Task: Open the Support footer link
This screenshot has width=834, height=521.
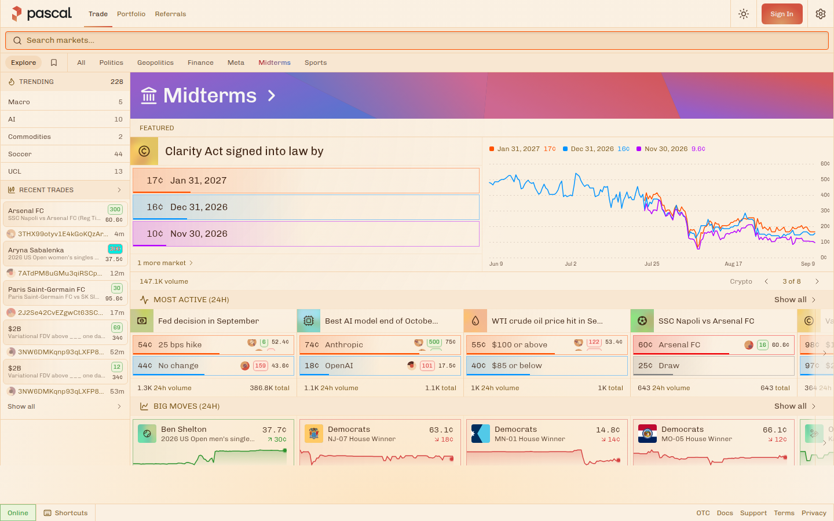Action: click(753, 513)
